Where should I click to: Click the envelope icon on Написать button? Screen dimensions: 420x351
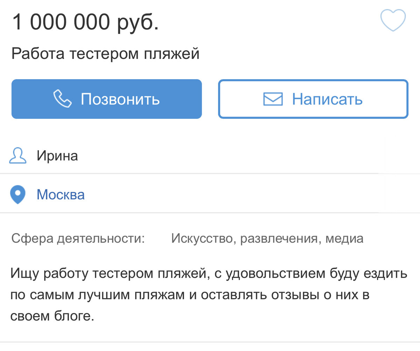click(x=273, y=99)
